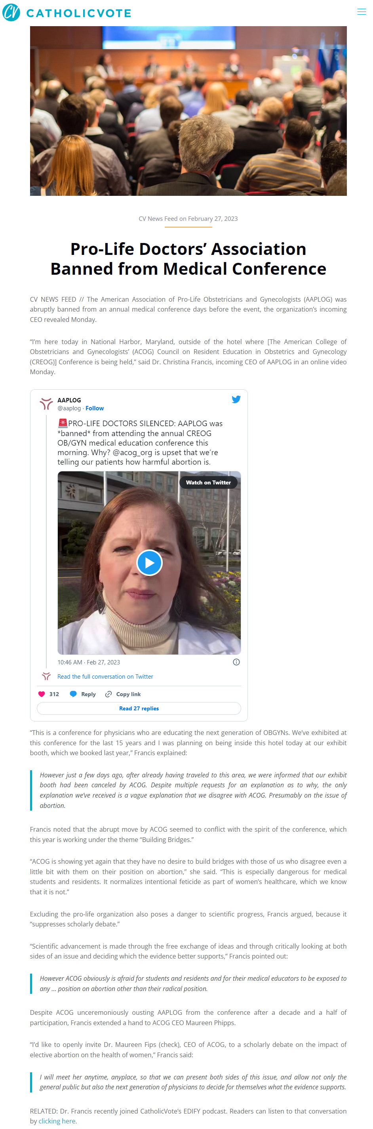The height and width of the screenshot is (1129, 373).
Task: Click the conference header photo
Action: point(188,111)
